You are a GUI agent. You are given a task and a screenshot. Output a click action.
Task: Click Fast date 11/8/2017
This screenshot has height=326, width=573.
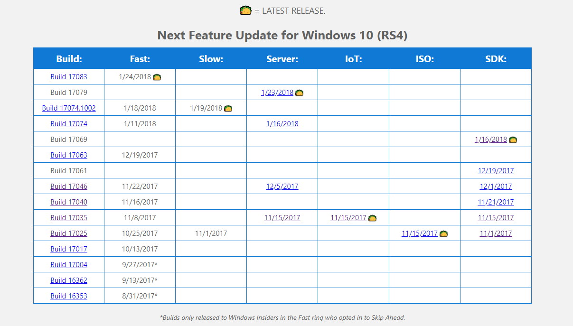(140, 218)
